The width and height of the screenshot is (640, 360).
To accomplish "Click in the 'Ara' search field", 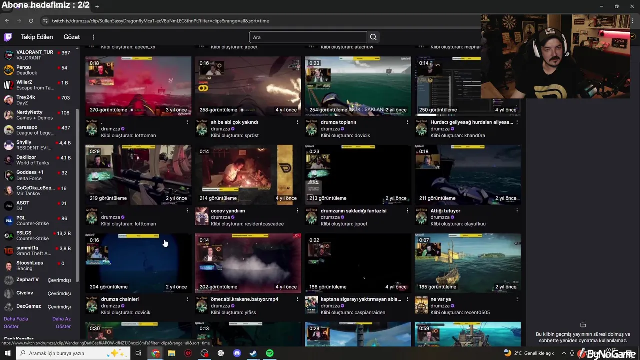I will coord(308,37).
